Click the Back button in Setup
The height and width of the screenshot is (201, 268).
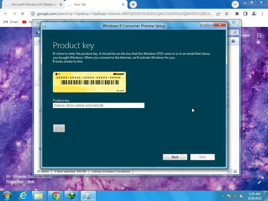tap(175, 157)
